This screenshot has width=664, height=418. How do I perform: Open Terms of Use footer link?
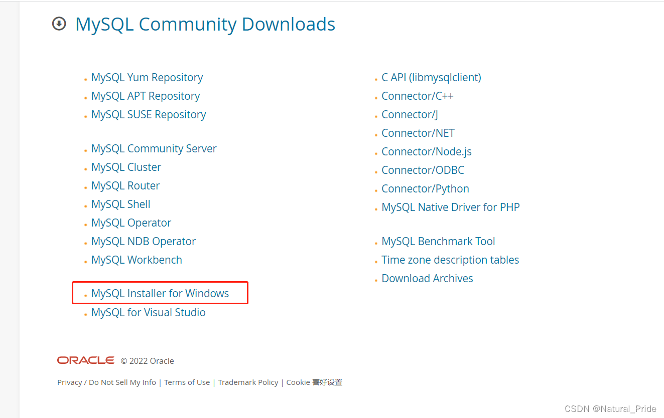187,382
